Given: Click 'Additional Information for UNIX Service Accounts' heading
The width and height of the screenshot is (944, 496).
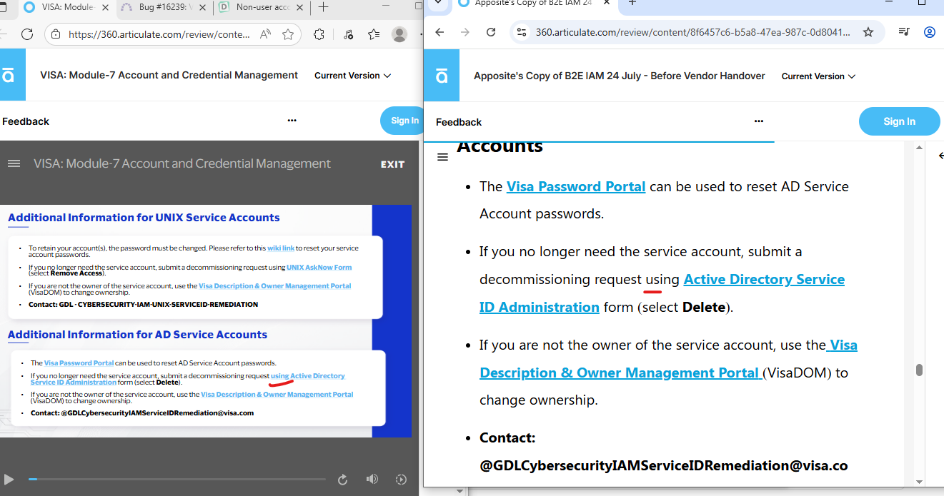Looking at the screenshot, I should coord(144,218).
